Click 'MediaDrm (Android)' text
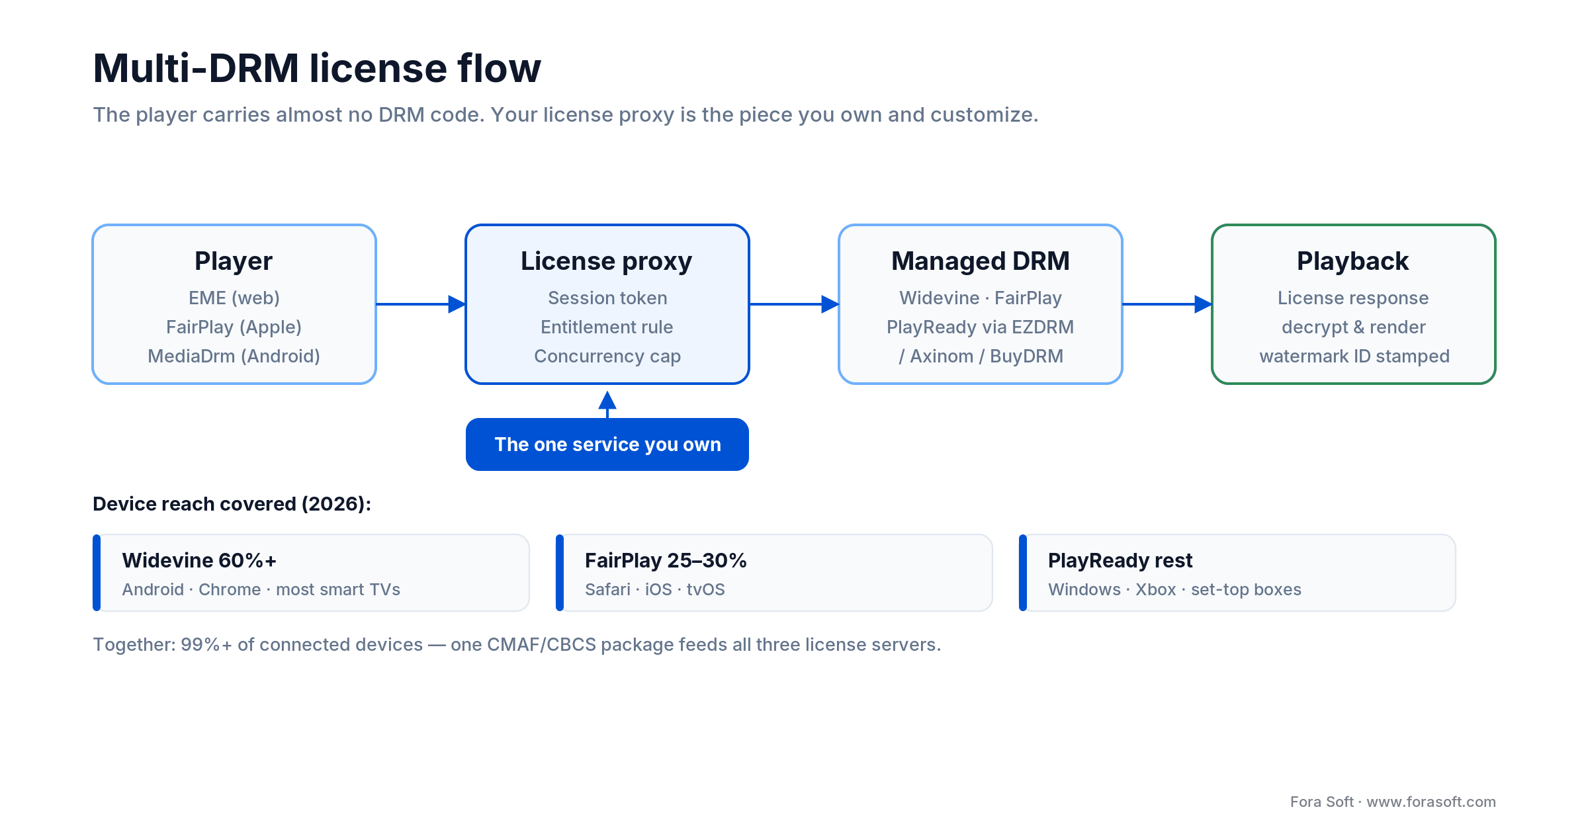This screenshot has height=836, width=1588. 234,356
